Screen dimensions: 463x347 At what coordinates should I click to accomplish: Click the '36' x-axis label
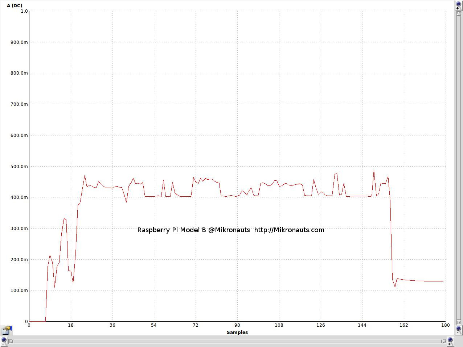point(112,325)
